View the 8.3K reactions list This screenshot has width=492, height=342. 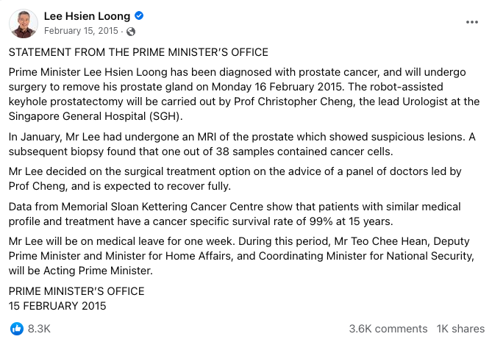(x=39, y=329)
